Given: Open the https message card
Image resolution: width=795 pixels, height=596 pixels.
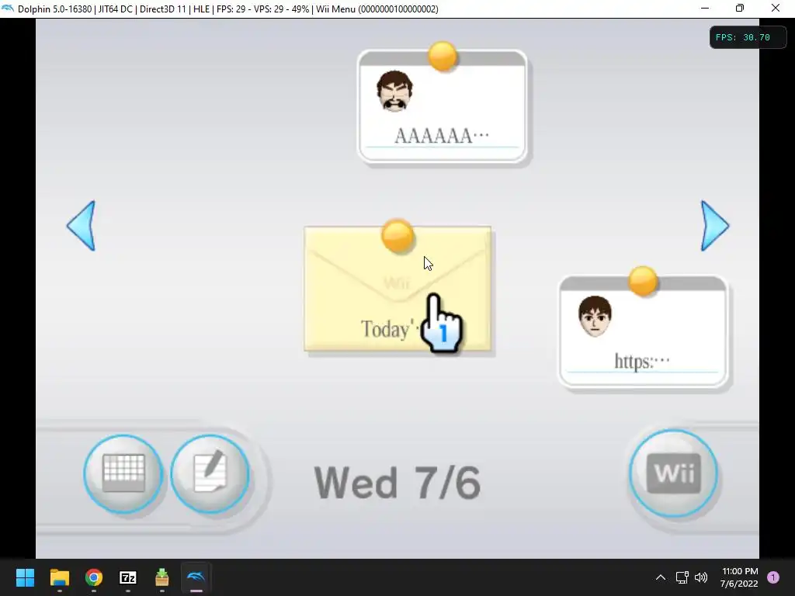Looking at the screenshot, I should click(643, 332).
